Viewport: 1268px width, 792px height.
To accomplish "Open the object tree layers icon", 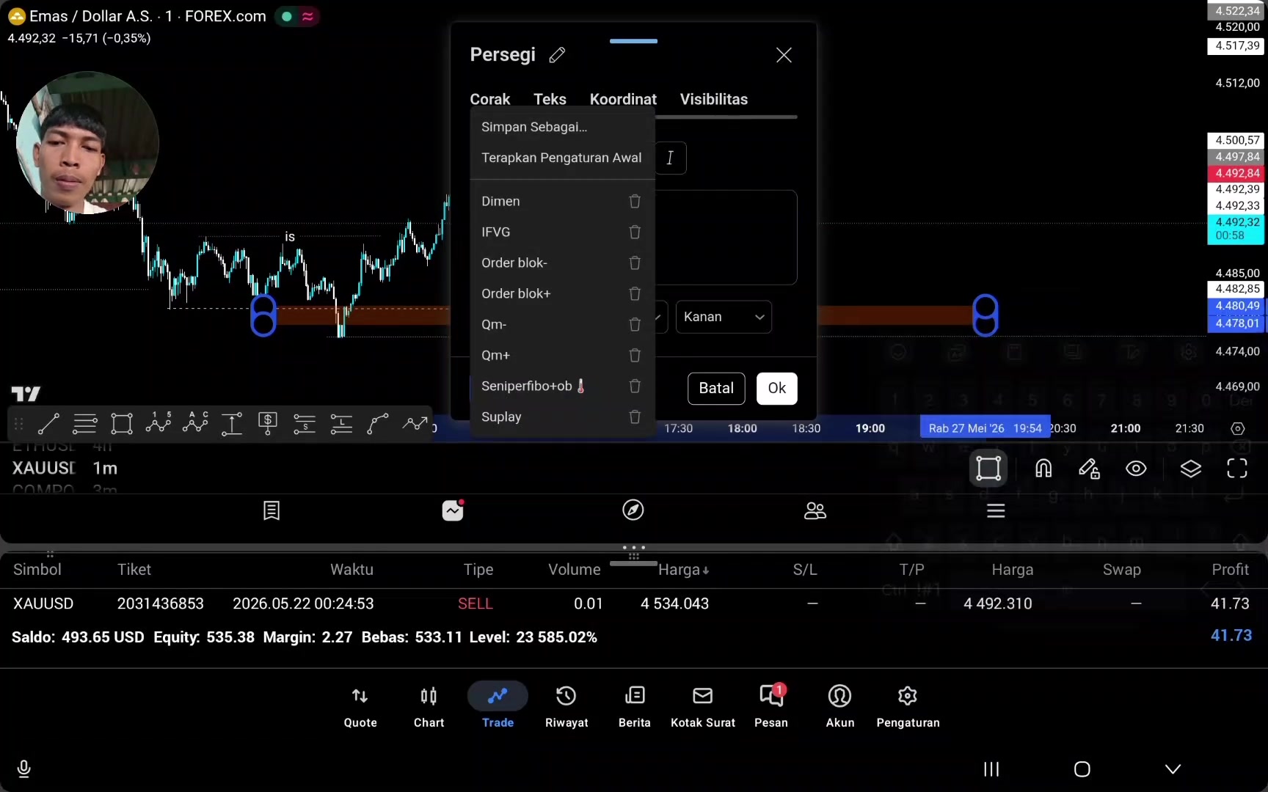I will click(x=1190, y=469).
